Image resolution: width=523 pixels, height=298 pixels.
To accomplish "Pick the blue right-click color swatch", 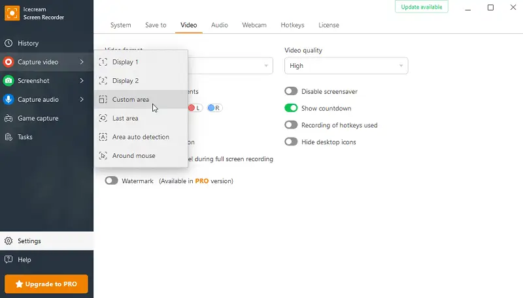I will click(211, 108).
